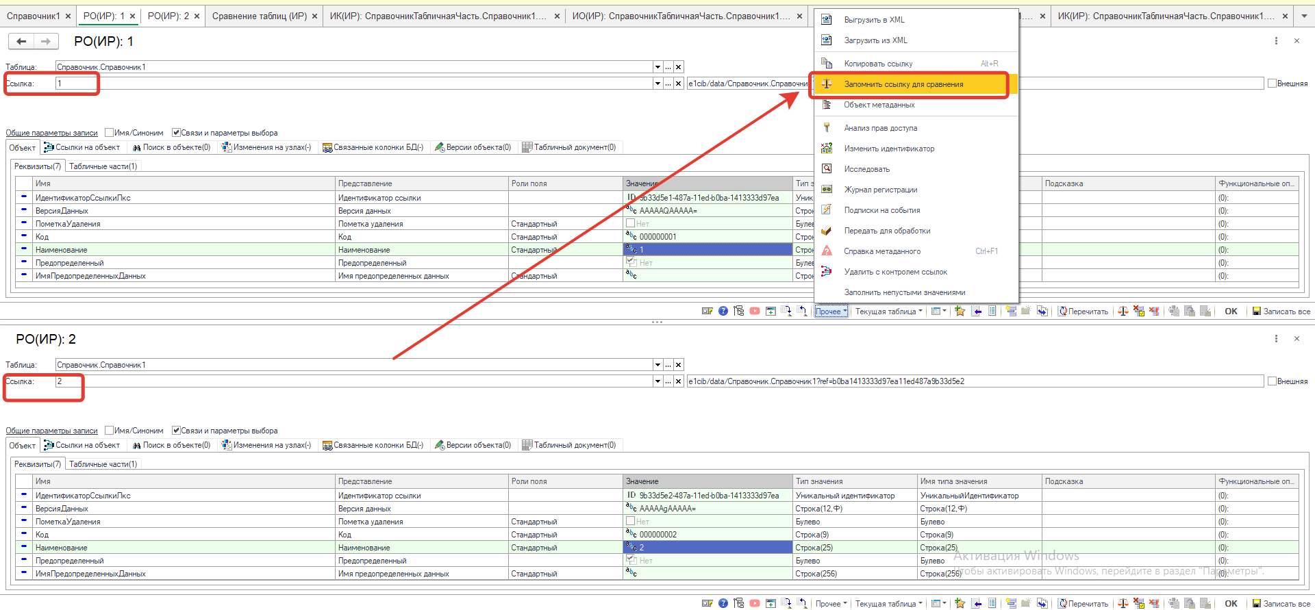The width and height of the screenshot is (1315, 610).
Task: Enable Имя/Синоним checkbox in panel РО(ИР): 2
Action: click(x=110, y=431)
